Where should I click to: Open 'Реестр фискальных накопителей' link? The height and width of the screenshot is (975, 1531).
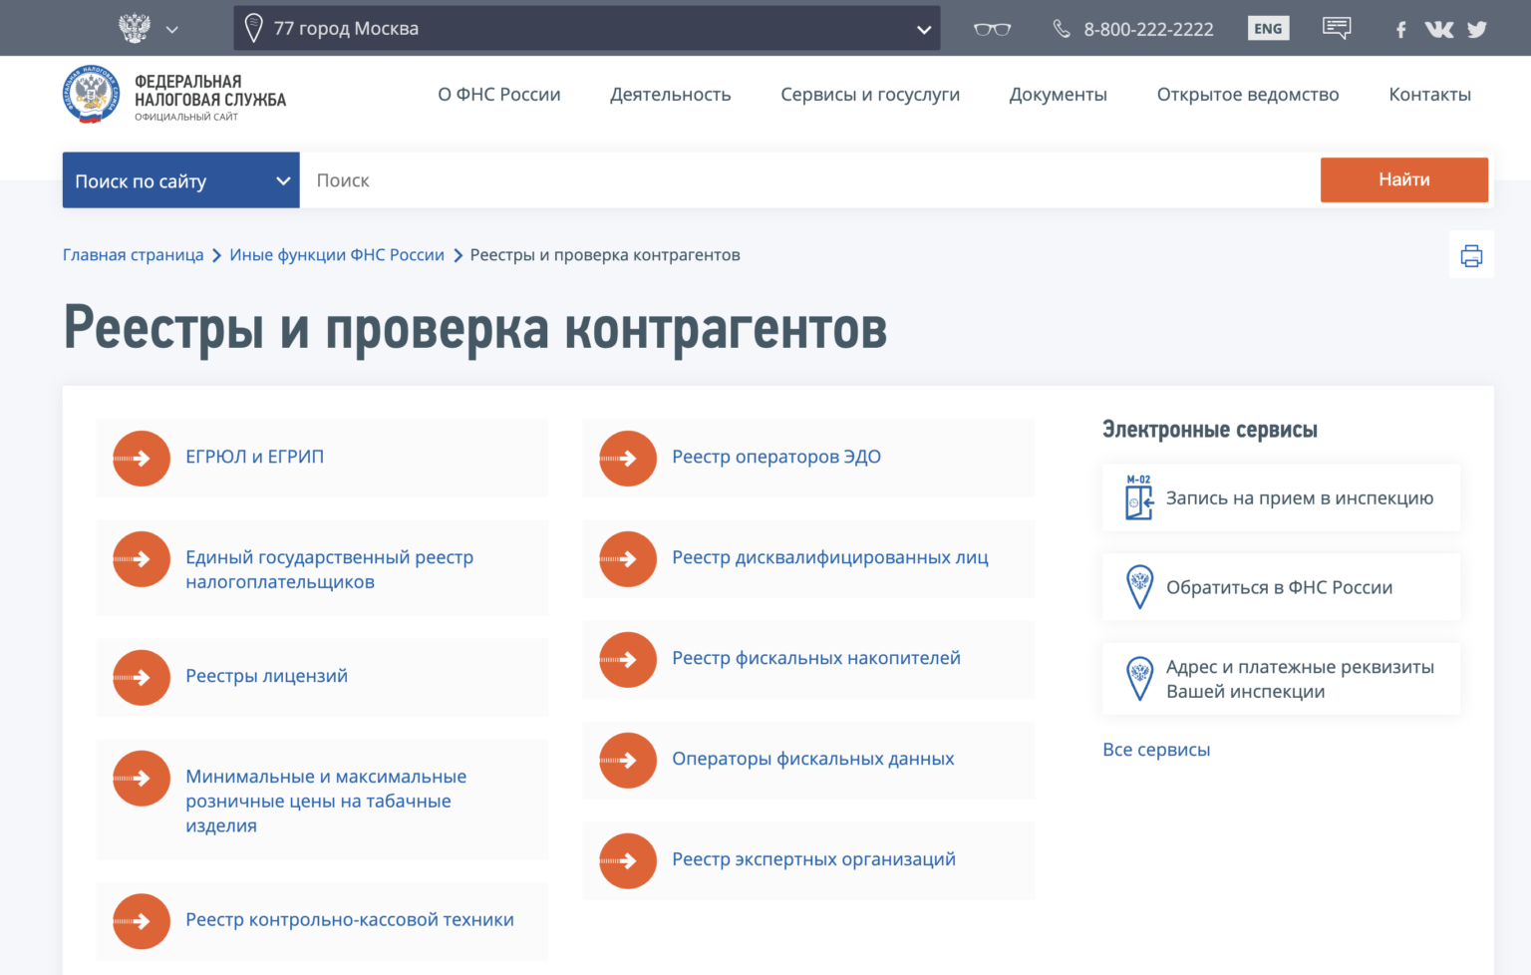[x=816, y=658]
